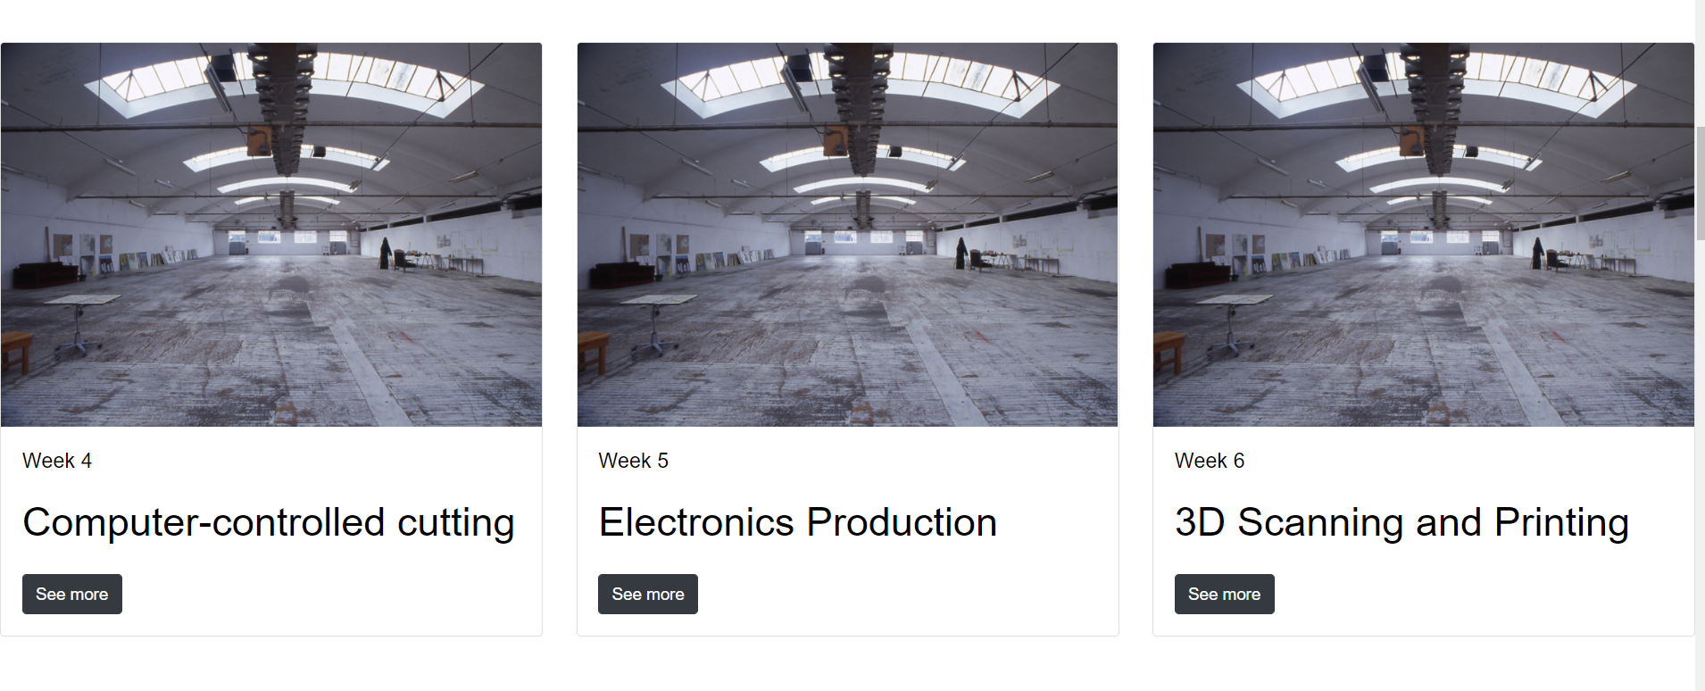Open the Week 4 card image
This screenshot has width=1705, height=691.
271,235
